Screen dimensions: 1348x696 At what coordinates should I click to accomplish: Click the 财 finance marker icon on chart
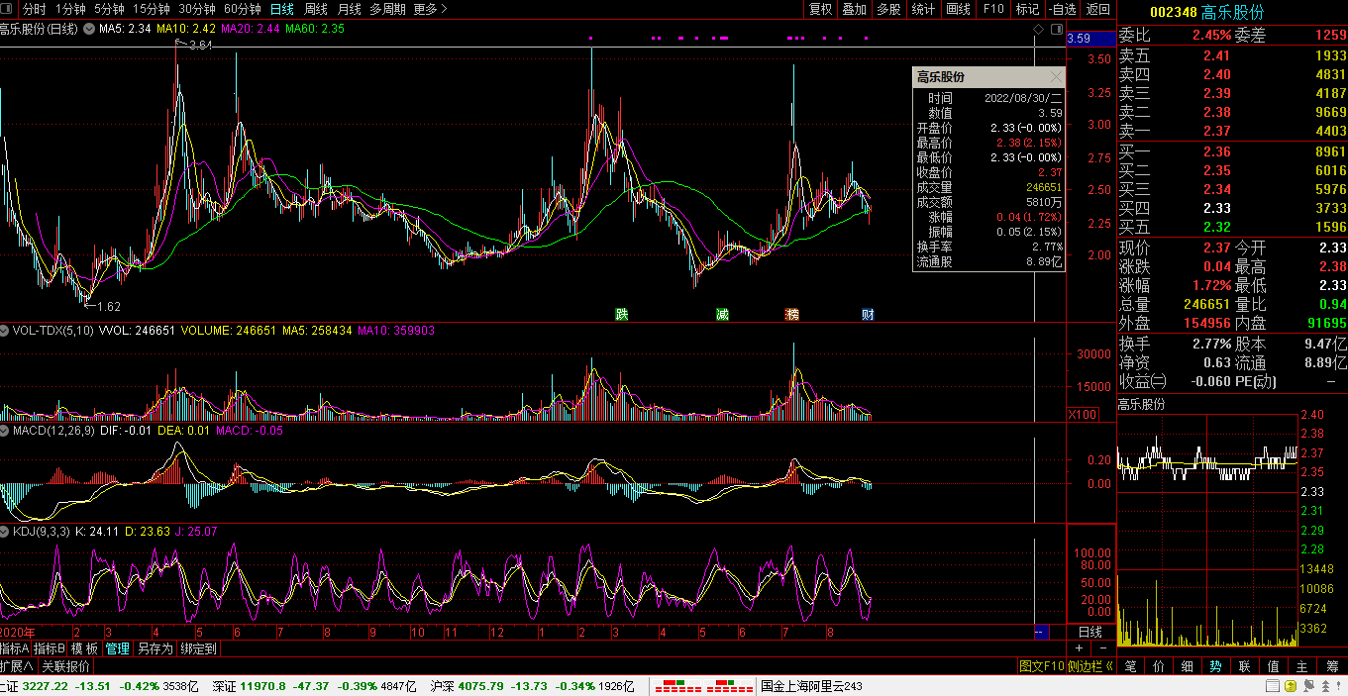868,315
